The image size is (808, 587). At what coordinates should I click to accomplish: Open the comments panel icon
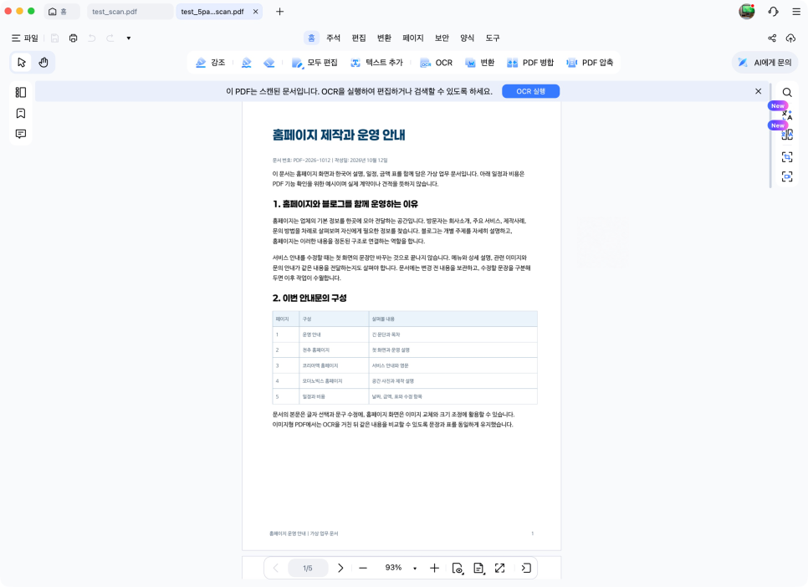coord(21,134)
